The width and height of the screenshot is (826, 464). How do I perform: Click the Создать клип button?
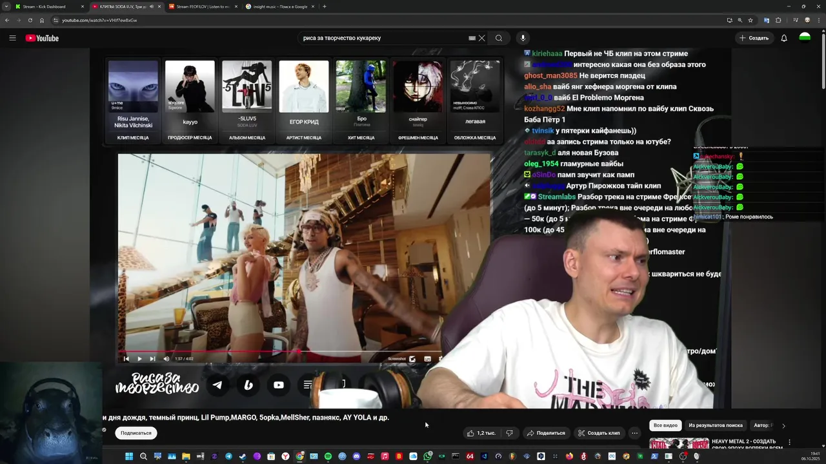pyautogui.click(x=599, y=433)
